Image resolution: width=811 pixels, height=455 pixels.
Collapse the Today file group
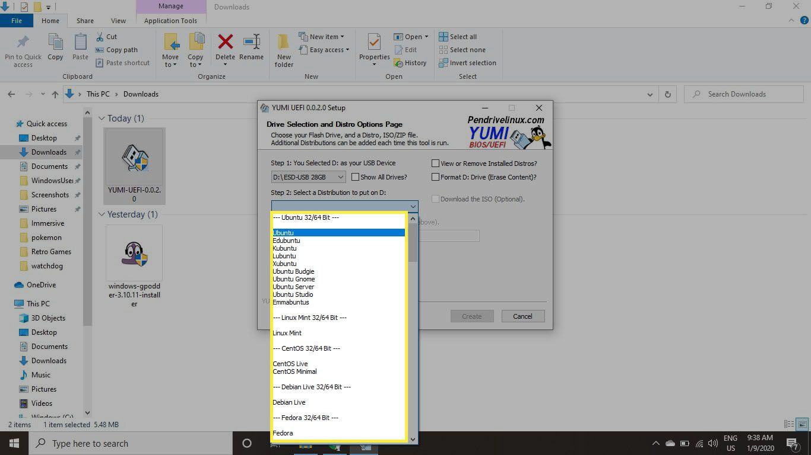(102, 118)
